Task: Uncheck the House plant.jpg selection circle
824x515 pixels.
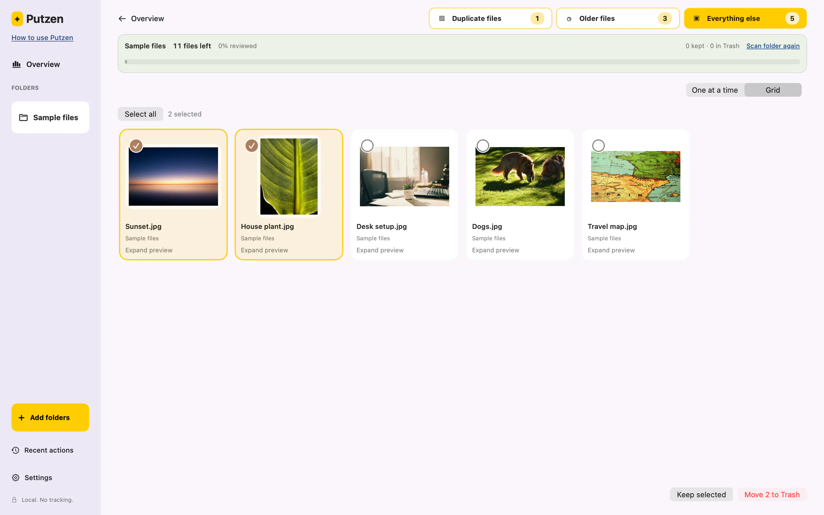Action: pos(251,146)
